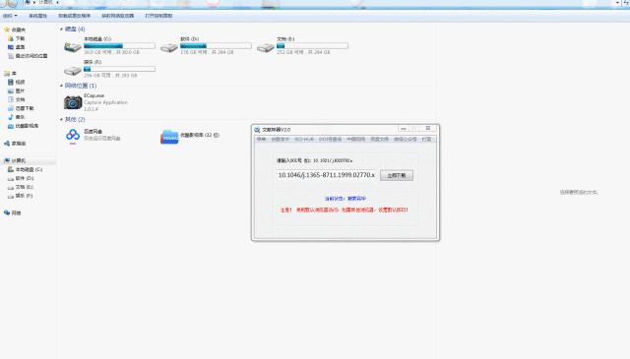Collapse the hard disks (4) group

pyautogui.click(x=61, y=30)
